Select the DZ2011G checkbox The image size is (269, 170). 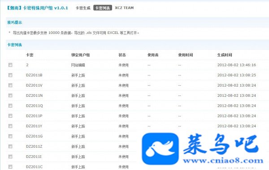click(x=10, y=136)
